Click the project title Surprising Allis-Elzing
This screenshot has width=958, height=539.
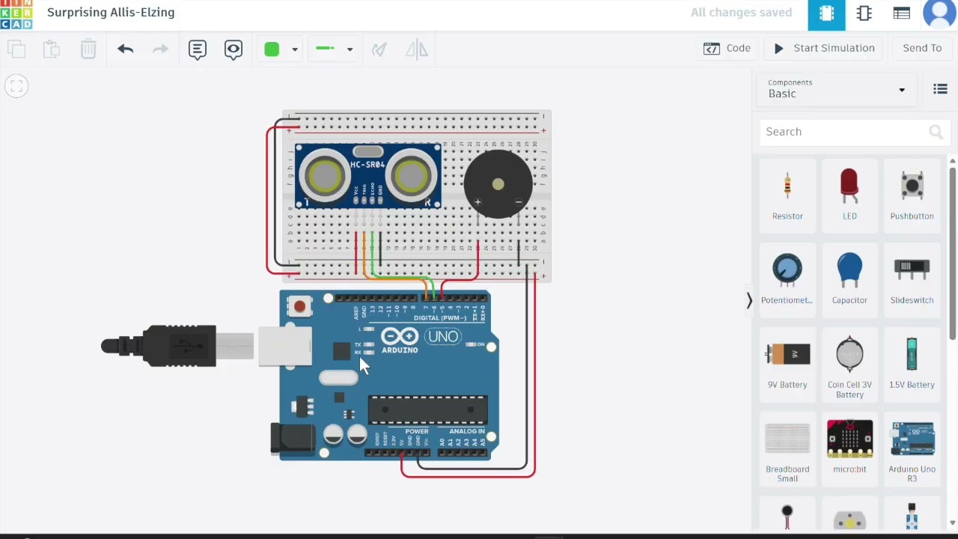point(111,12)
